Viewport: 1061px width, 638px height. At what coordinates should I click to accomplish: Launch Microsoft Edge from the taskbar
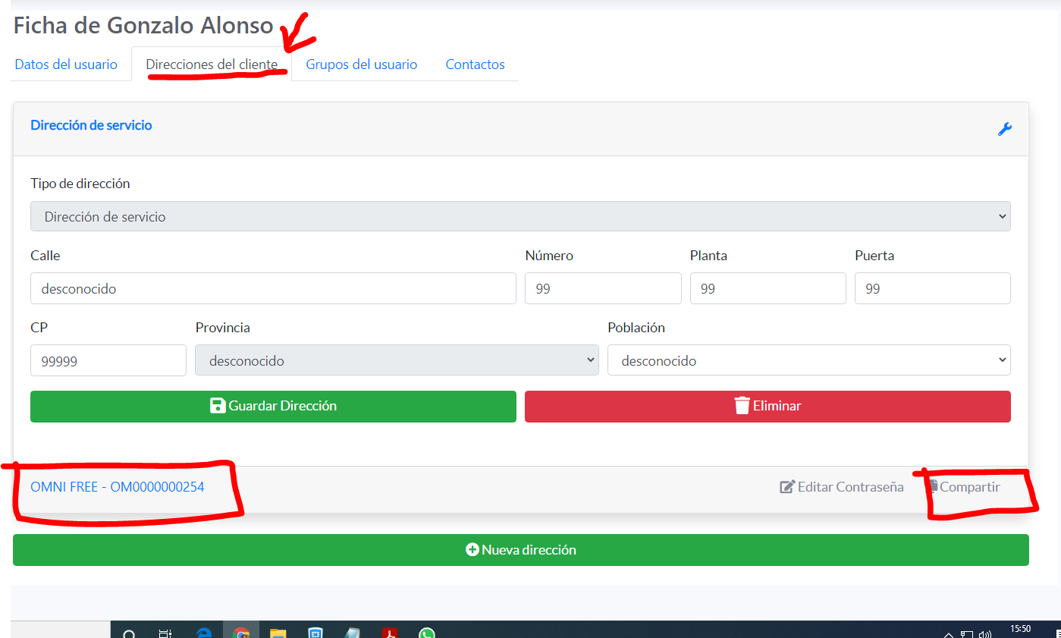click(204, 633)
